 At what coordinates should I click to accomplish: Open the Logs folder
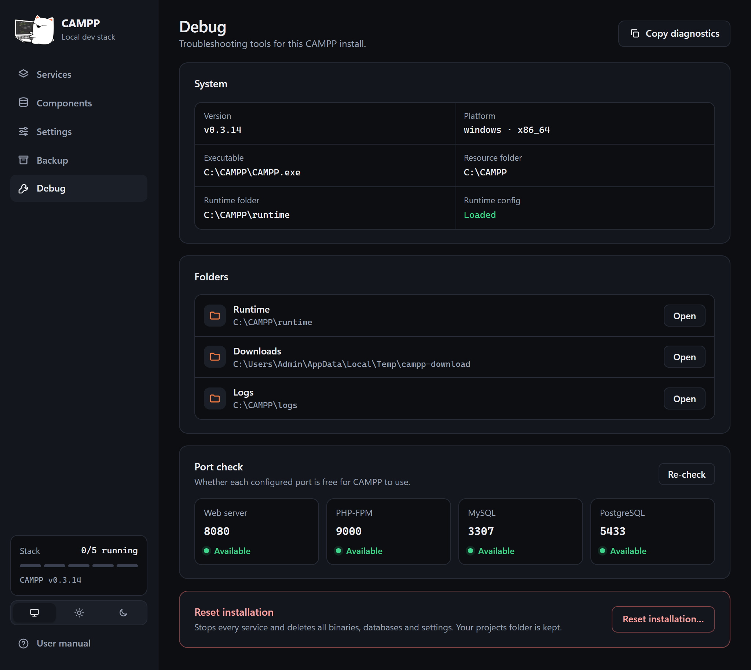[684, 399]
